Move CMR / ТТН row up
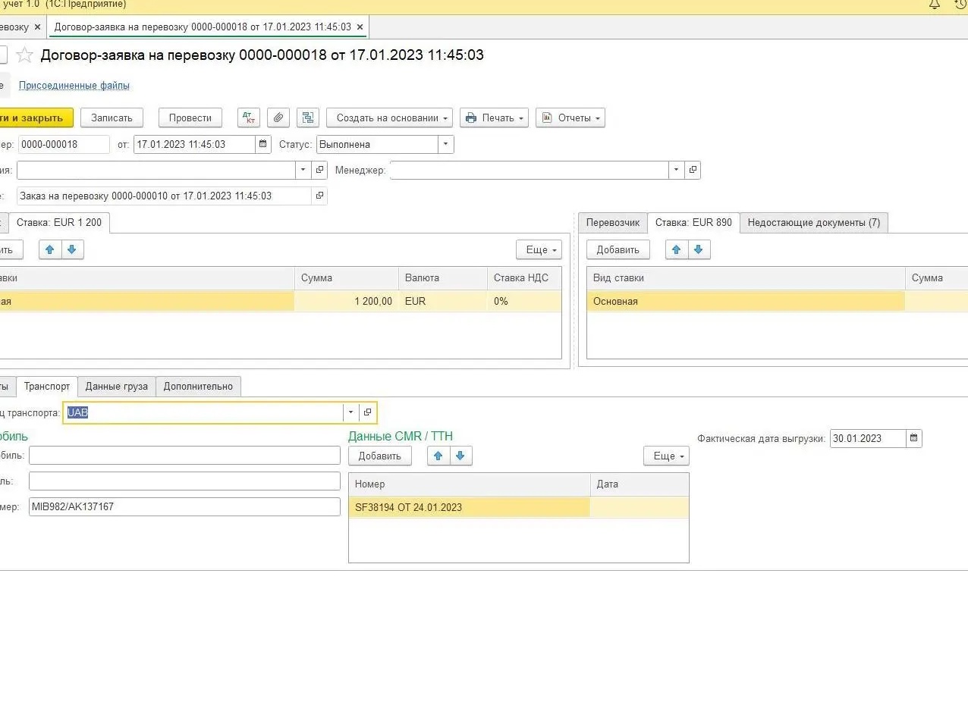 pos(438,456)
